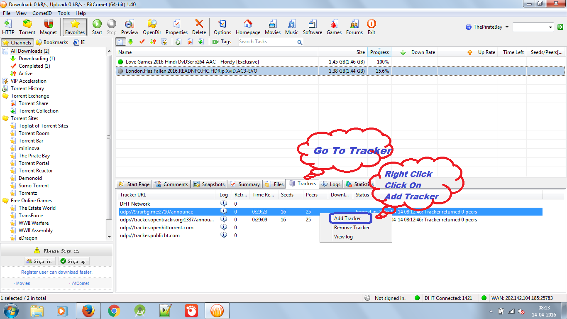The height and width of the screenshot is (319, 567).
Task: Open the Windows Start menu
Action: coord(11,311)
